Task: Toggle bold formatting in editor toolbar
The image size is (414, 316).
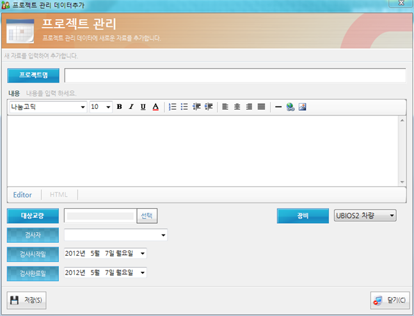Action: tap(120, 107)
